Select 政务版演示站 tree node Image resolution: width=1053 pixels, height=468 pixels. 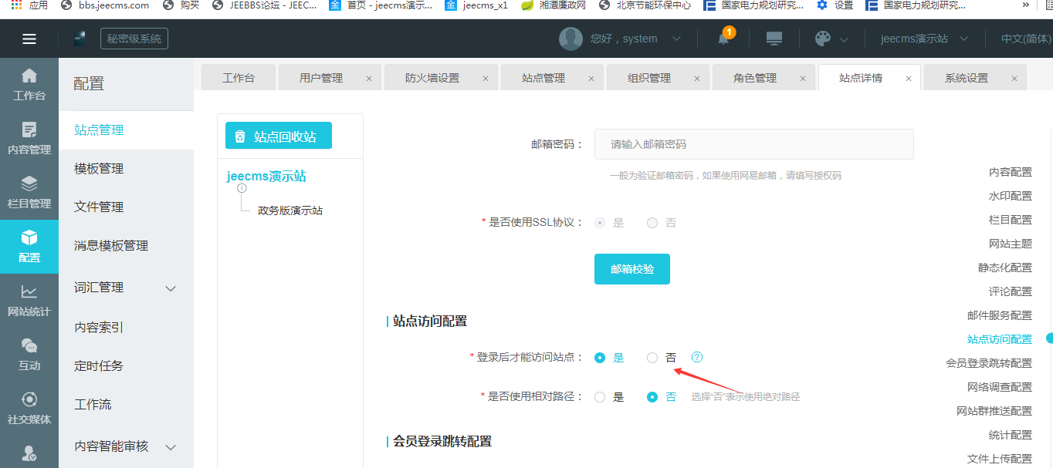coord(290,210)
